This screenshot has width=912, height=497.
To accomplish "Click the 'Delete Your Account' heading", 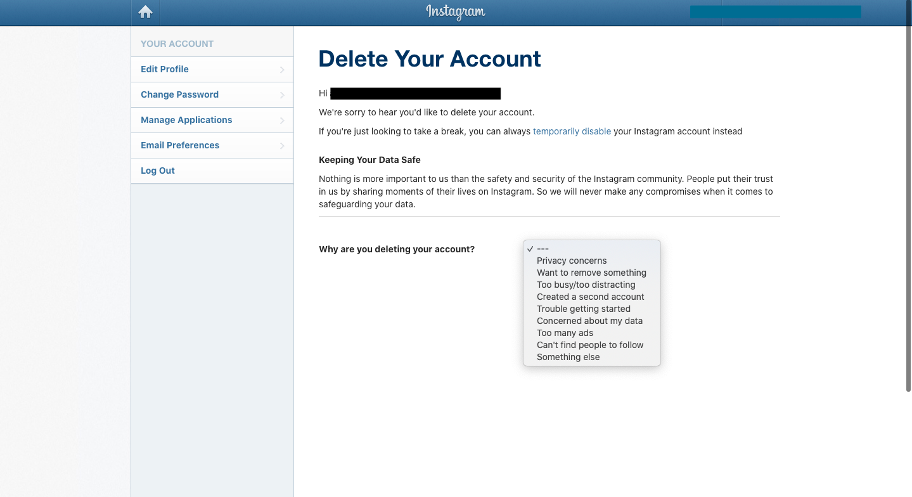I will 430,59.
